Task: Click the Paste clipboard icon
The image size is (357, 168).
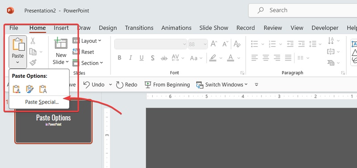Action: point(18,44)
